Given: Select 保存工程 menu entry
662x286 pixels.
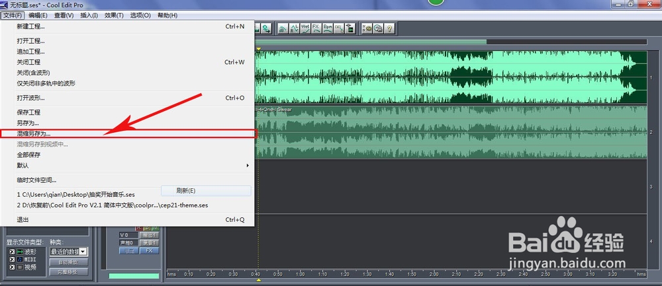Looking at the screenshot, I should (x=128, y=112).
